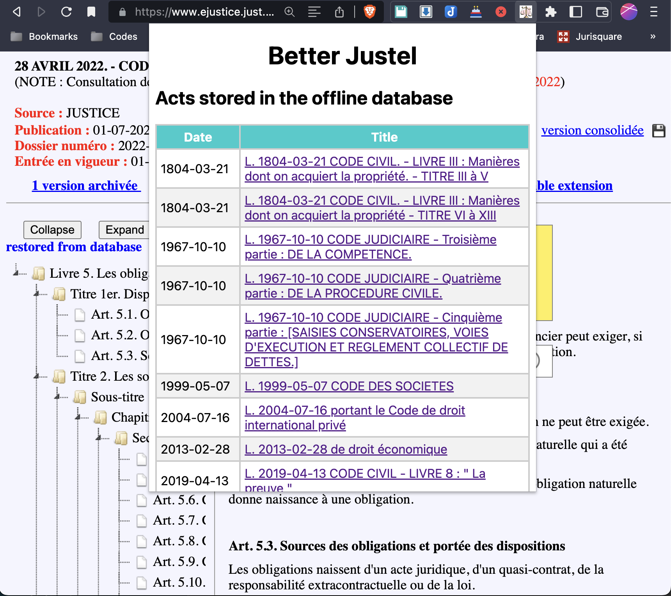Bookmark this page with the bookmark icon
Image resolution: width=671 pixels, height=596 pixels.
pyautogui.click(x=91, y=12)
